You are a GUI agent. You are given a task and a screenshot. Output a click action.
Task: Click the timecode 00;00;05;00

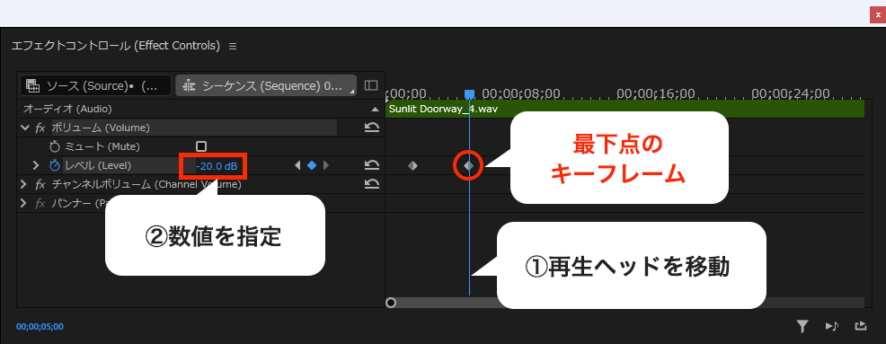click(40, 327)
